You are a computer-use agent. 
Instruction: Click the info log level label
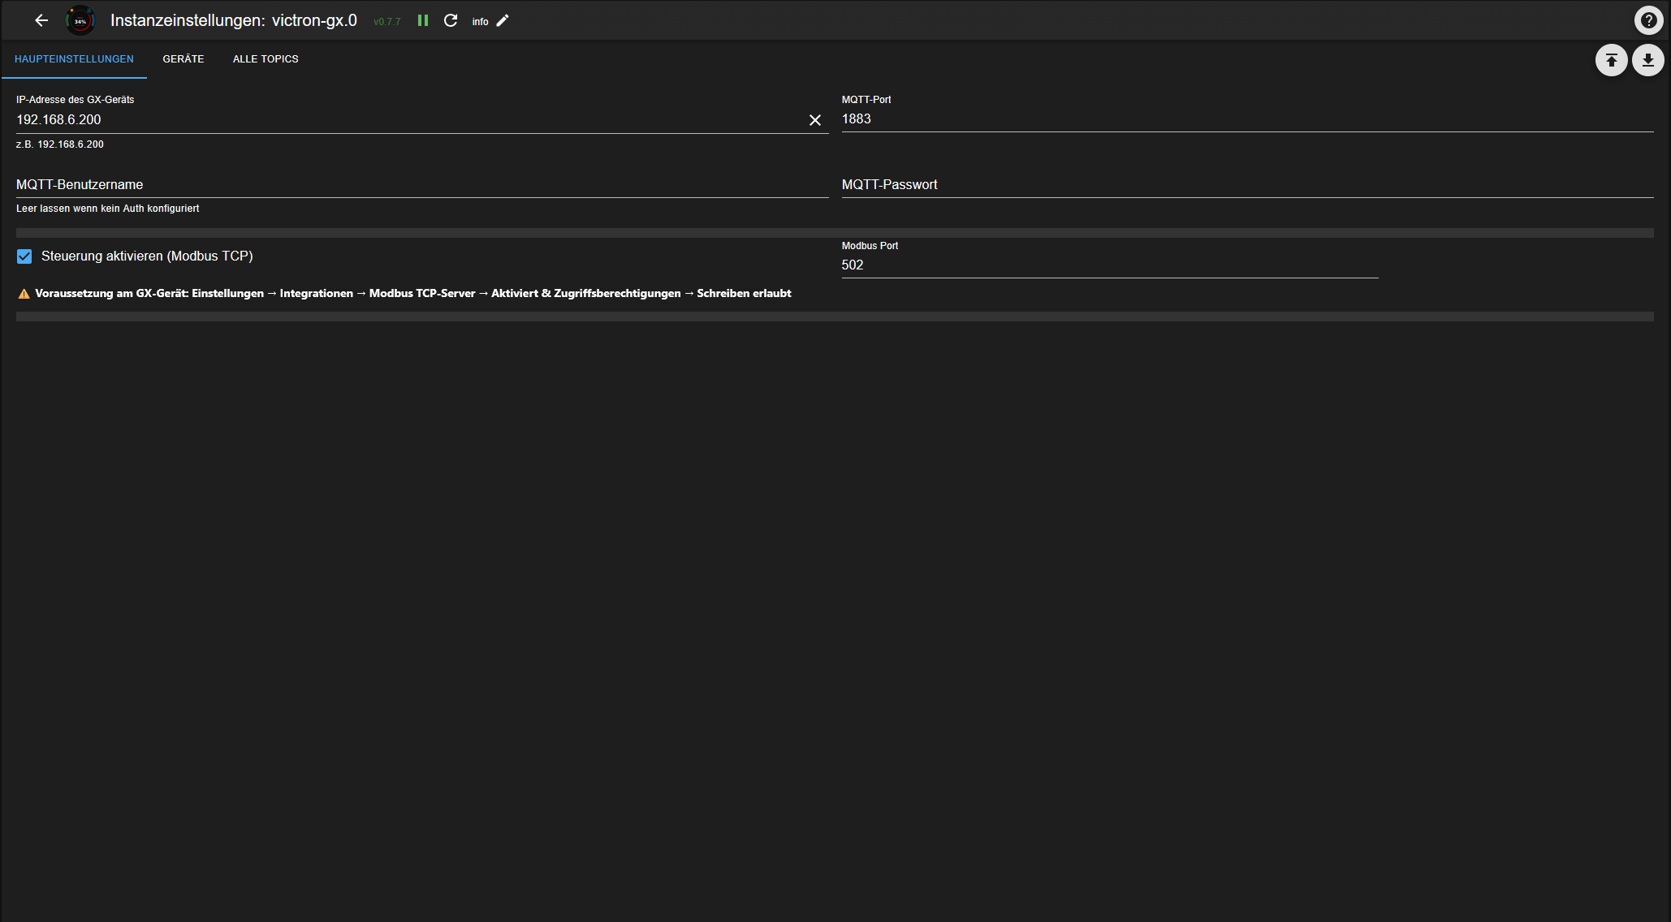click(x=481, y=22)
